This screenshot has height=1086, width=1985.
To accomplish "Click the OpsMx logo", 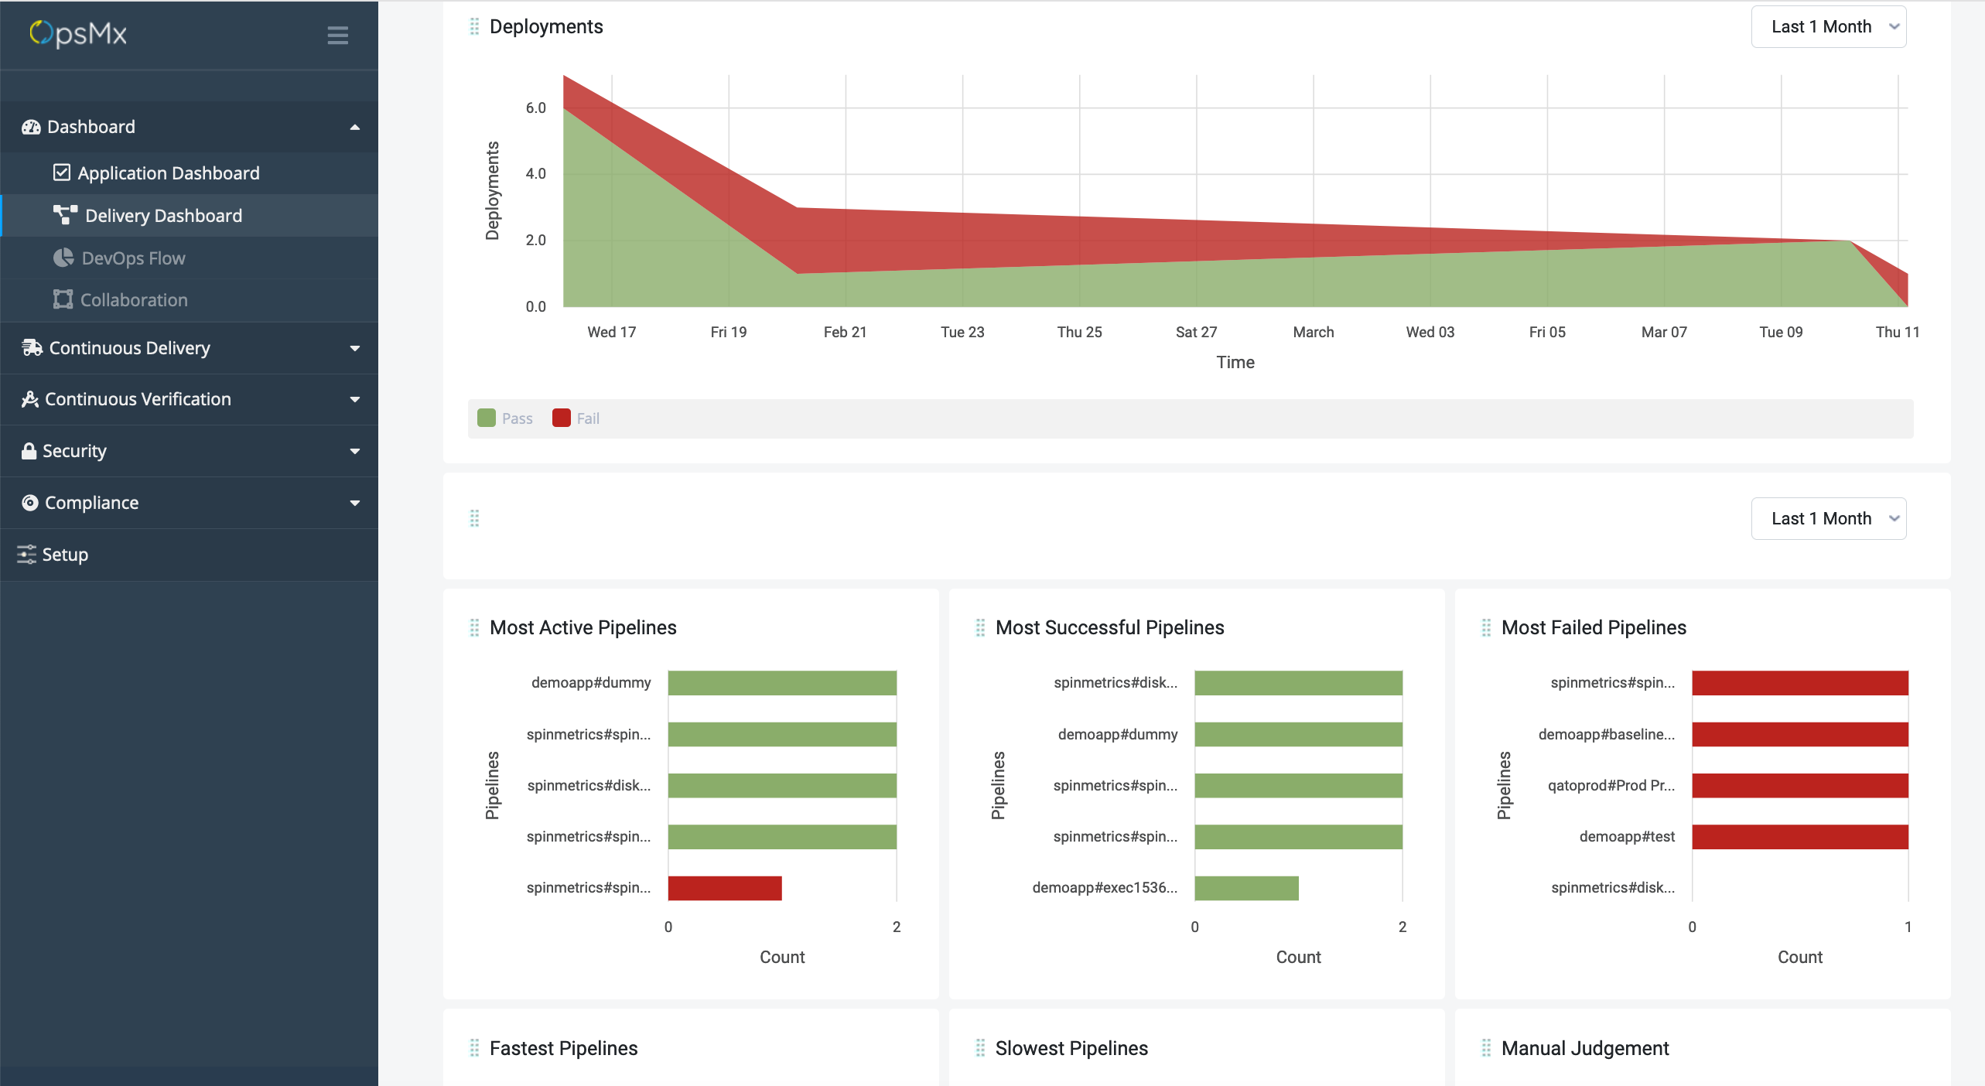I will pos(78,33).
